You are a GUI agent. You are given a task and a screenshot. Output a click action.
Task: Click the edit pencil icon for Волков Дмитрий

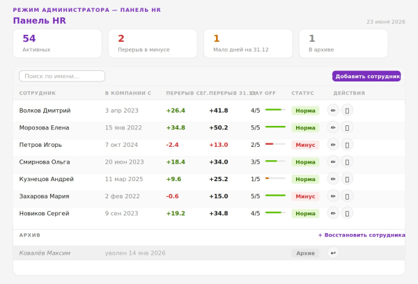(333, 110)
